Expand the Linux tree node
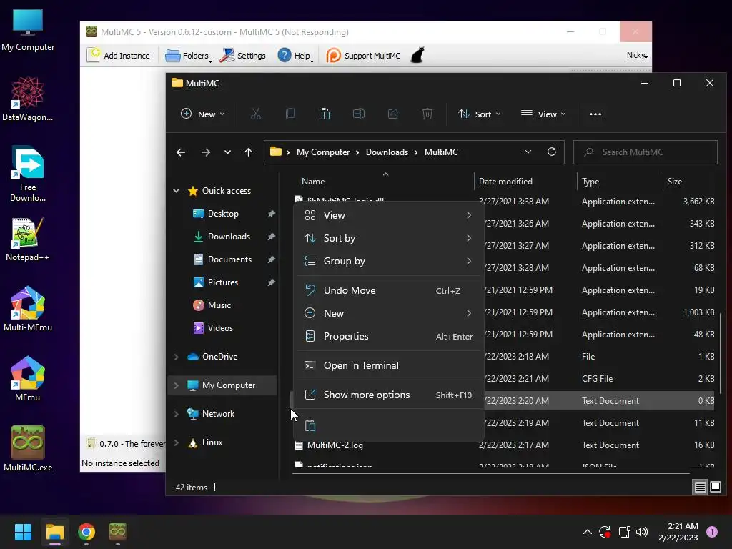This screenshot has width=732, height=549. (177, 442)
